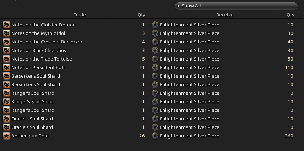Click the Aetherspun Gold star icon
Viewport: 304px width, 151px height.
[x=6, y=136]
